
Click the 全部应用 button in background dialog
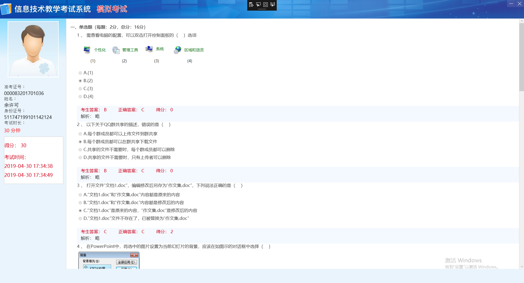click(x=126, y=262)
